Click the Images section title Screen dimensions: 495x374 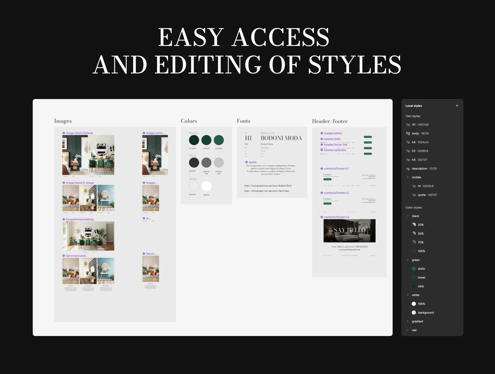coord(63,121)
